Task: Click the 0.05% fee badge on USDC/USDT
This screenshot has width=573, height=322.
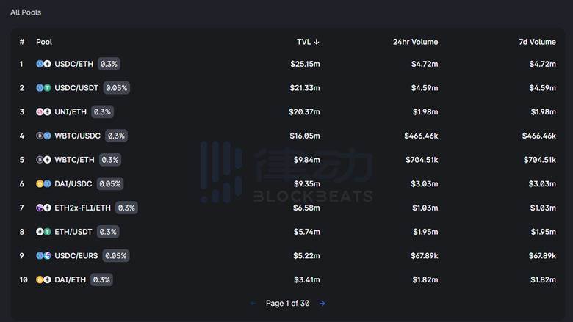Action: [x=117, y=88]
